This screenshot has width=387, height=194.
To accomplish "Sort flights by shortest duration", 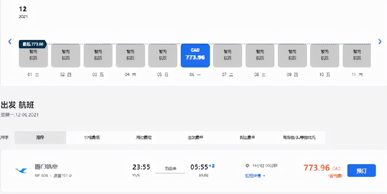I will click(x=143, y=137).
